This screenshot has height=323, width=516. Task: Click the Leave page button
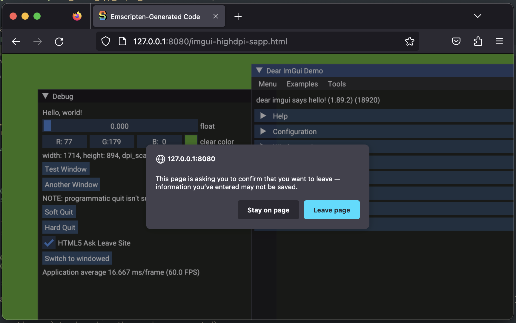(331, 210)
